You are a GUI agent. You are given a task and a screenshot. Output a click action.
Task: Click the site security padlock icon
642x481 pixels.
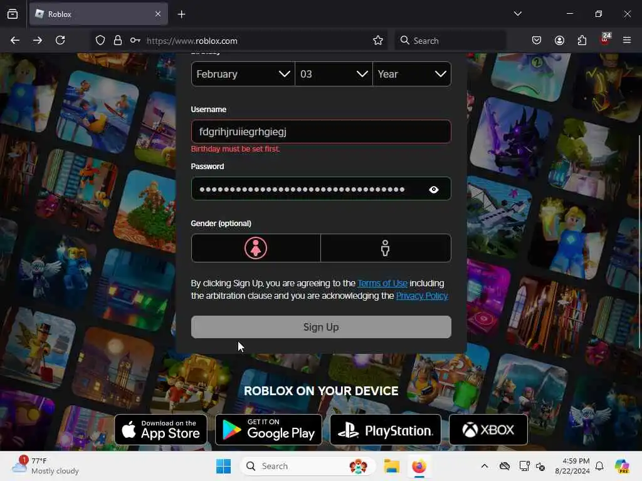coord(118,40)
